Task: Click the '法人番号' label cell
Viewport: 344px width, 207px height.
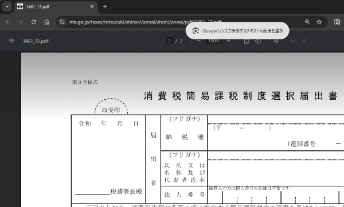Action: point(184,194)
